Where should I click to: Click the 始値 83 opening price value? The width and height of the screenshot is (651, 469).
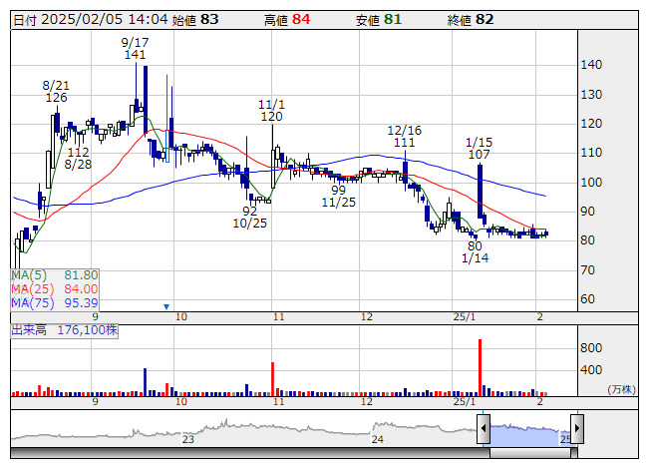(x=195, y=20)
